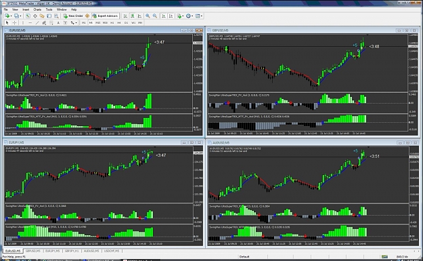Select the M15 timeframe button
This screenshot has width=423, height=261.
click(97, 22)
